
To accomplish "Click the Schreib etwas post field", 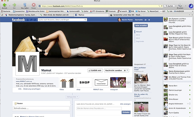I will point(41,108).
